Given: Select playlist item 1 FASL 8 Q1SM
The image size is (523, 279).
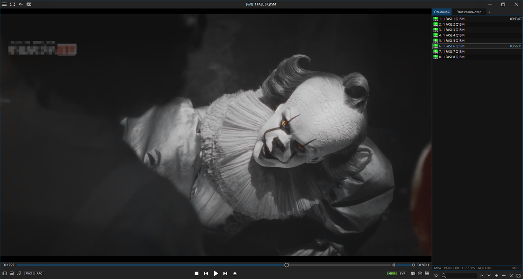Looking at the screenshot, I should [477, 57].
